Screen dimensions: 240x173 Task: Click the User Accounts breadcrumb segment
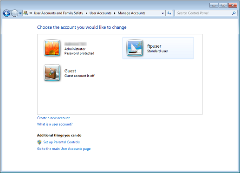click(x=100, y=13)
